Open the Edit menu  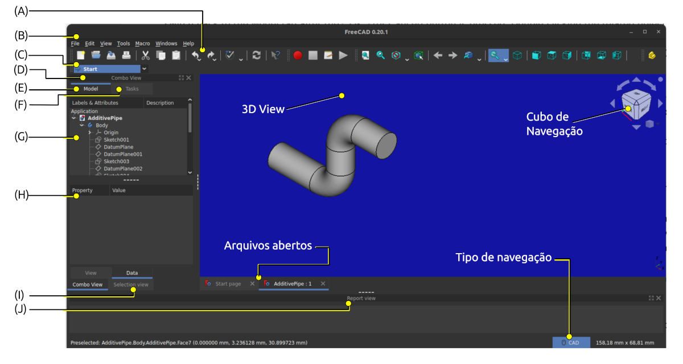[90, 43]
